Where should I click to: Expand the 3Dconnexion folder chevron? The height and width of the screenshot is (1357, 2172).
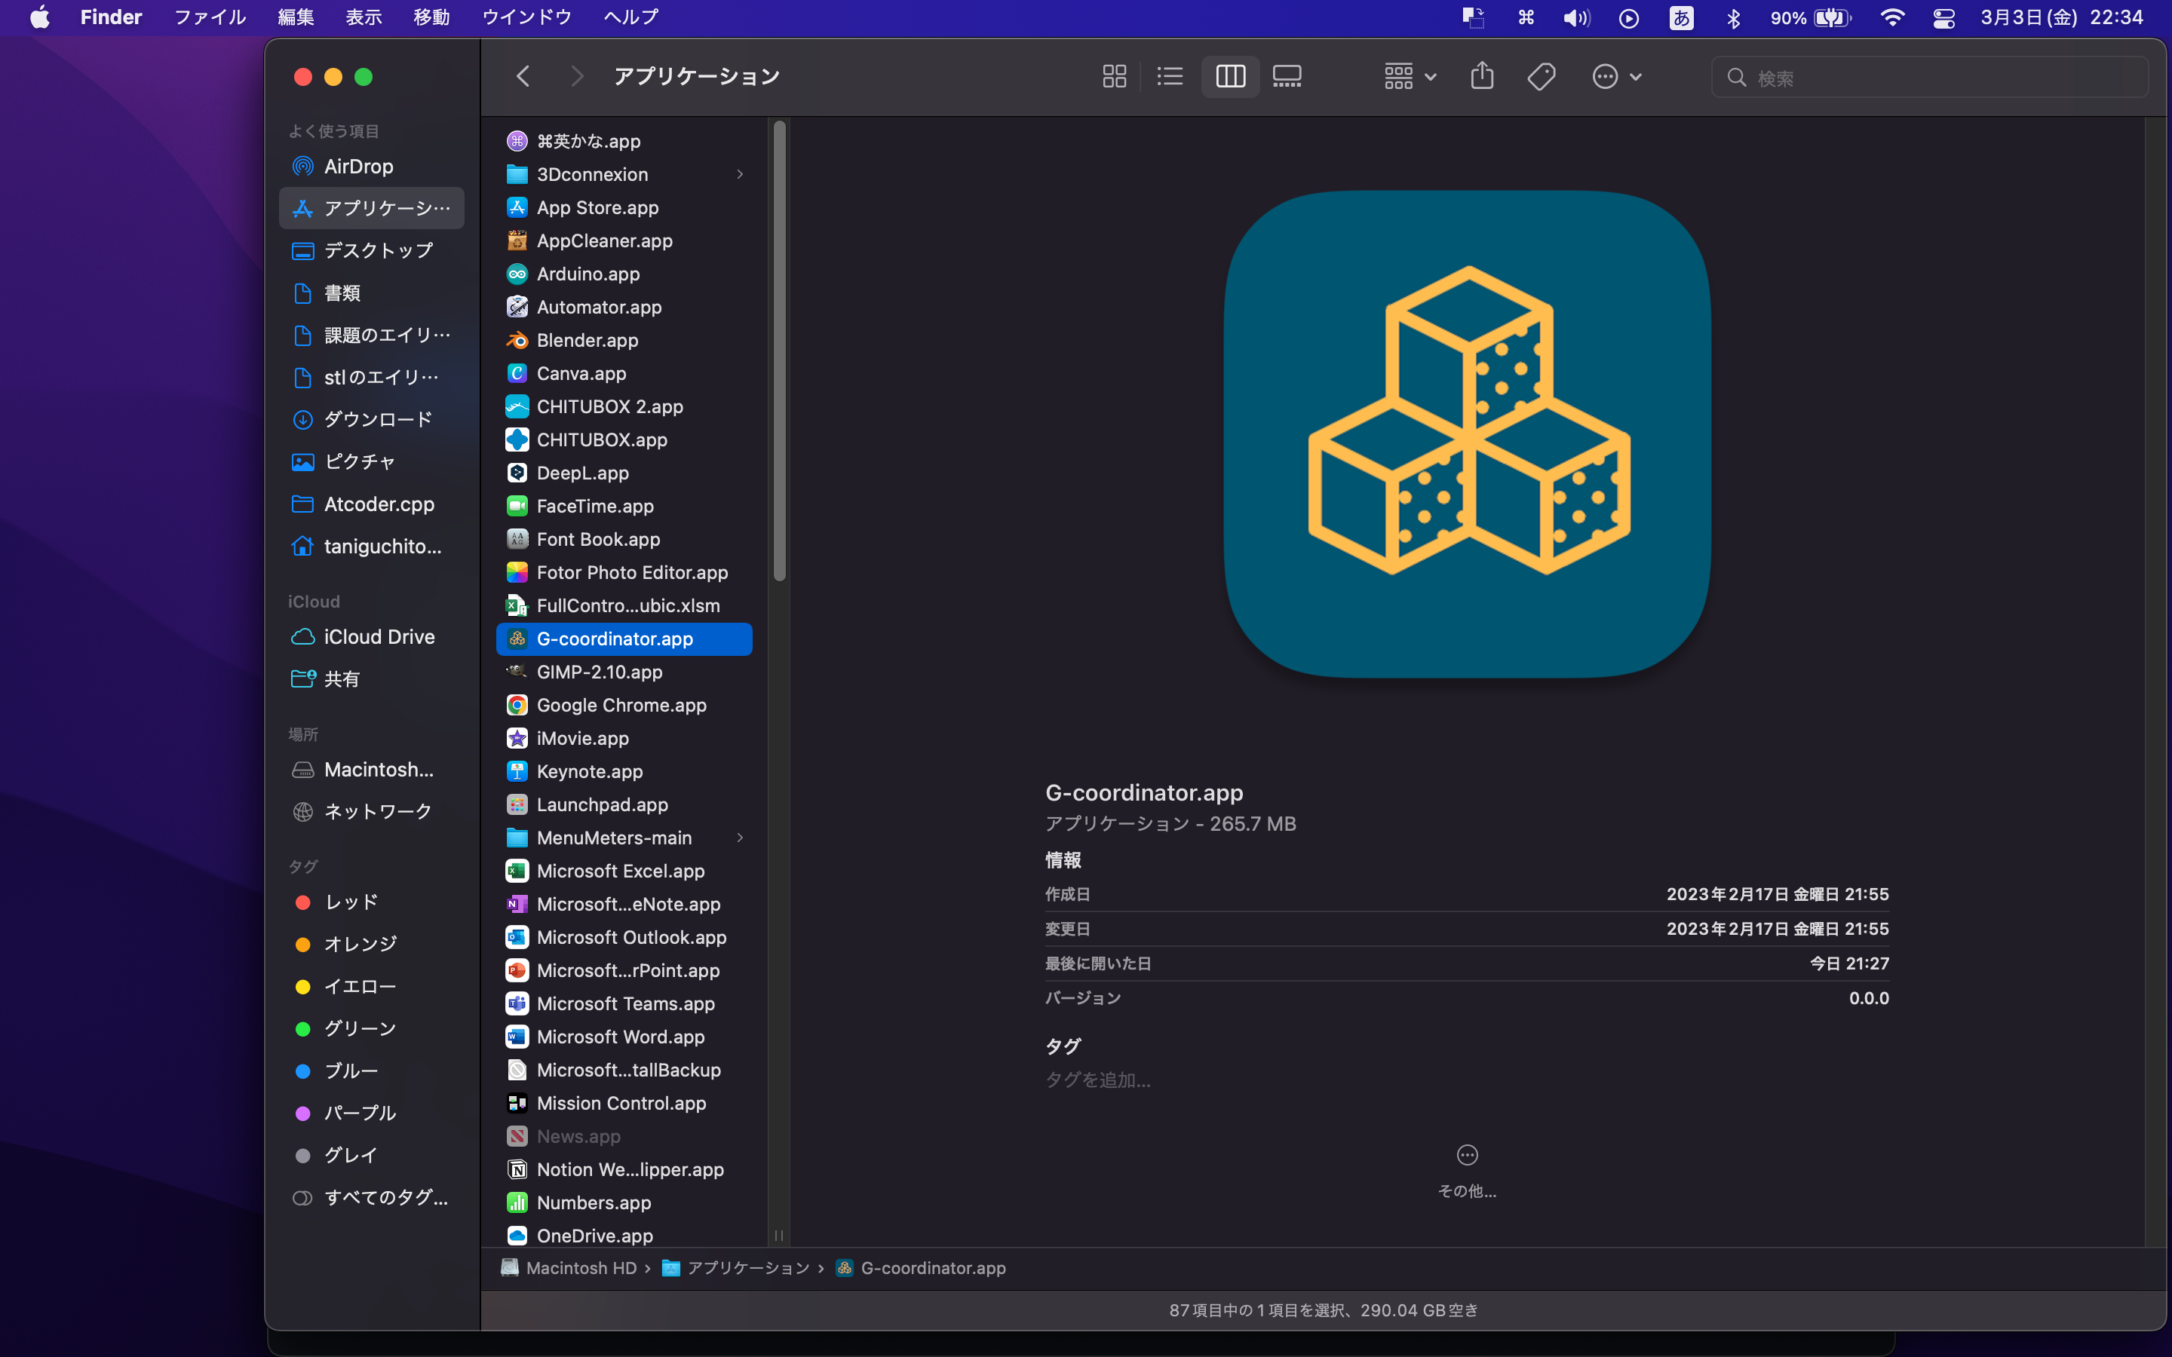tap(740, 174)
